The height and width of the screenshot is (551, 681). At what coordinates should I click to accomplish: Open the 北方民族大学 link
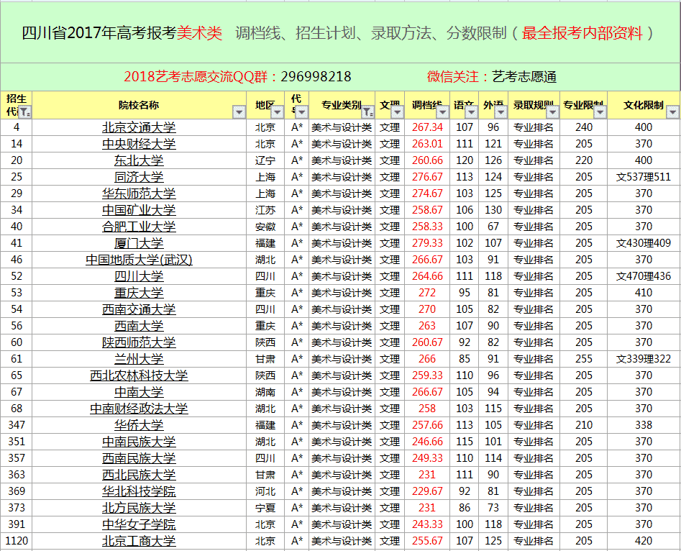139,508
